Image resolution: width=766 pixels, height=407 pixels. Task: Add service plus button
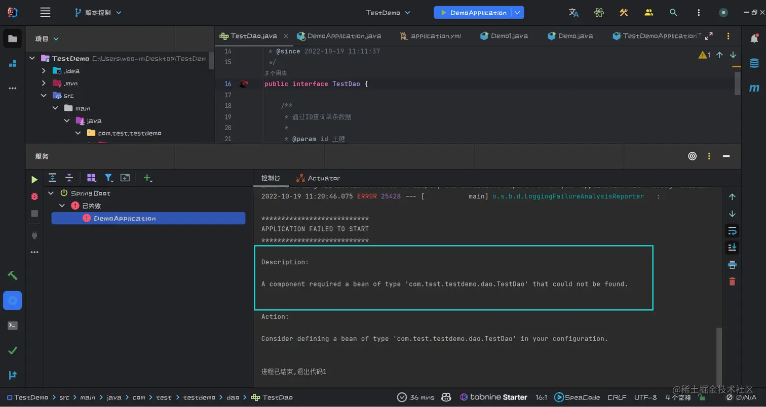[147, 178]
